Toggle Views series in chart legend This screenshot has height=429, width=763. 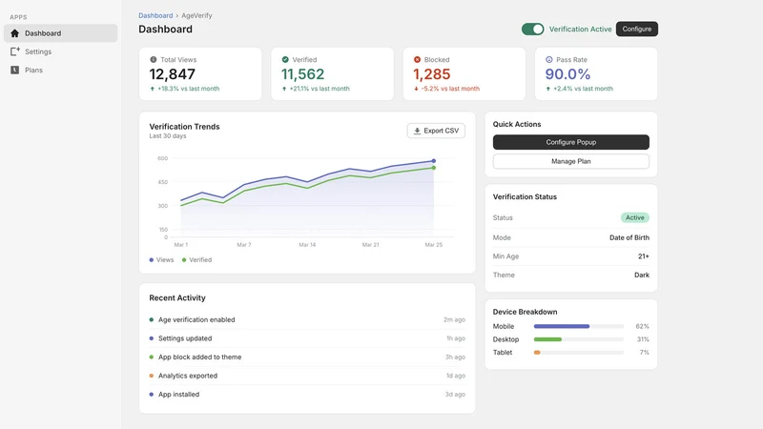(x=161, y=259)
